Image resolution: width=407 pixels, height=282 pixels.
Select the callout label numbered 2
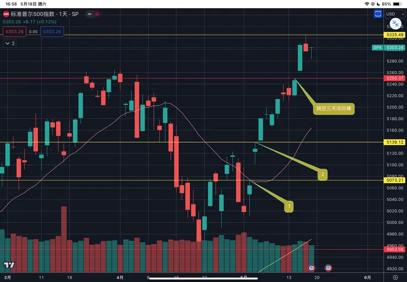322,174
